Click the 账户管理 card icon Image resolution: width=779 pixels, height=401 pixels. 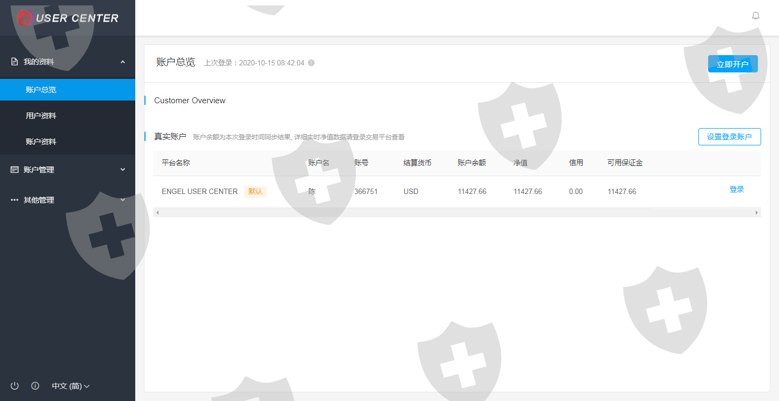coord(15,170)
